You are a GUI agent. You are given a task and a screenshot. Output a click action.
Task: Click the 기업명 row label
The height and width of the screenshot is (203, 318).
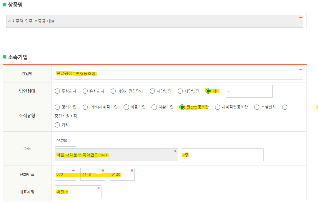pyautogui.click(x=27, y=74)
